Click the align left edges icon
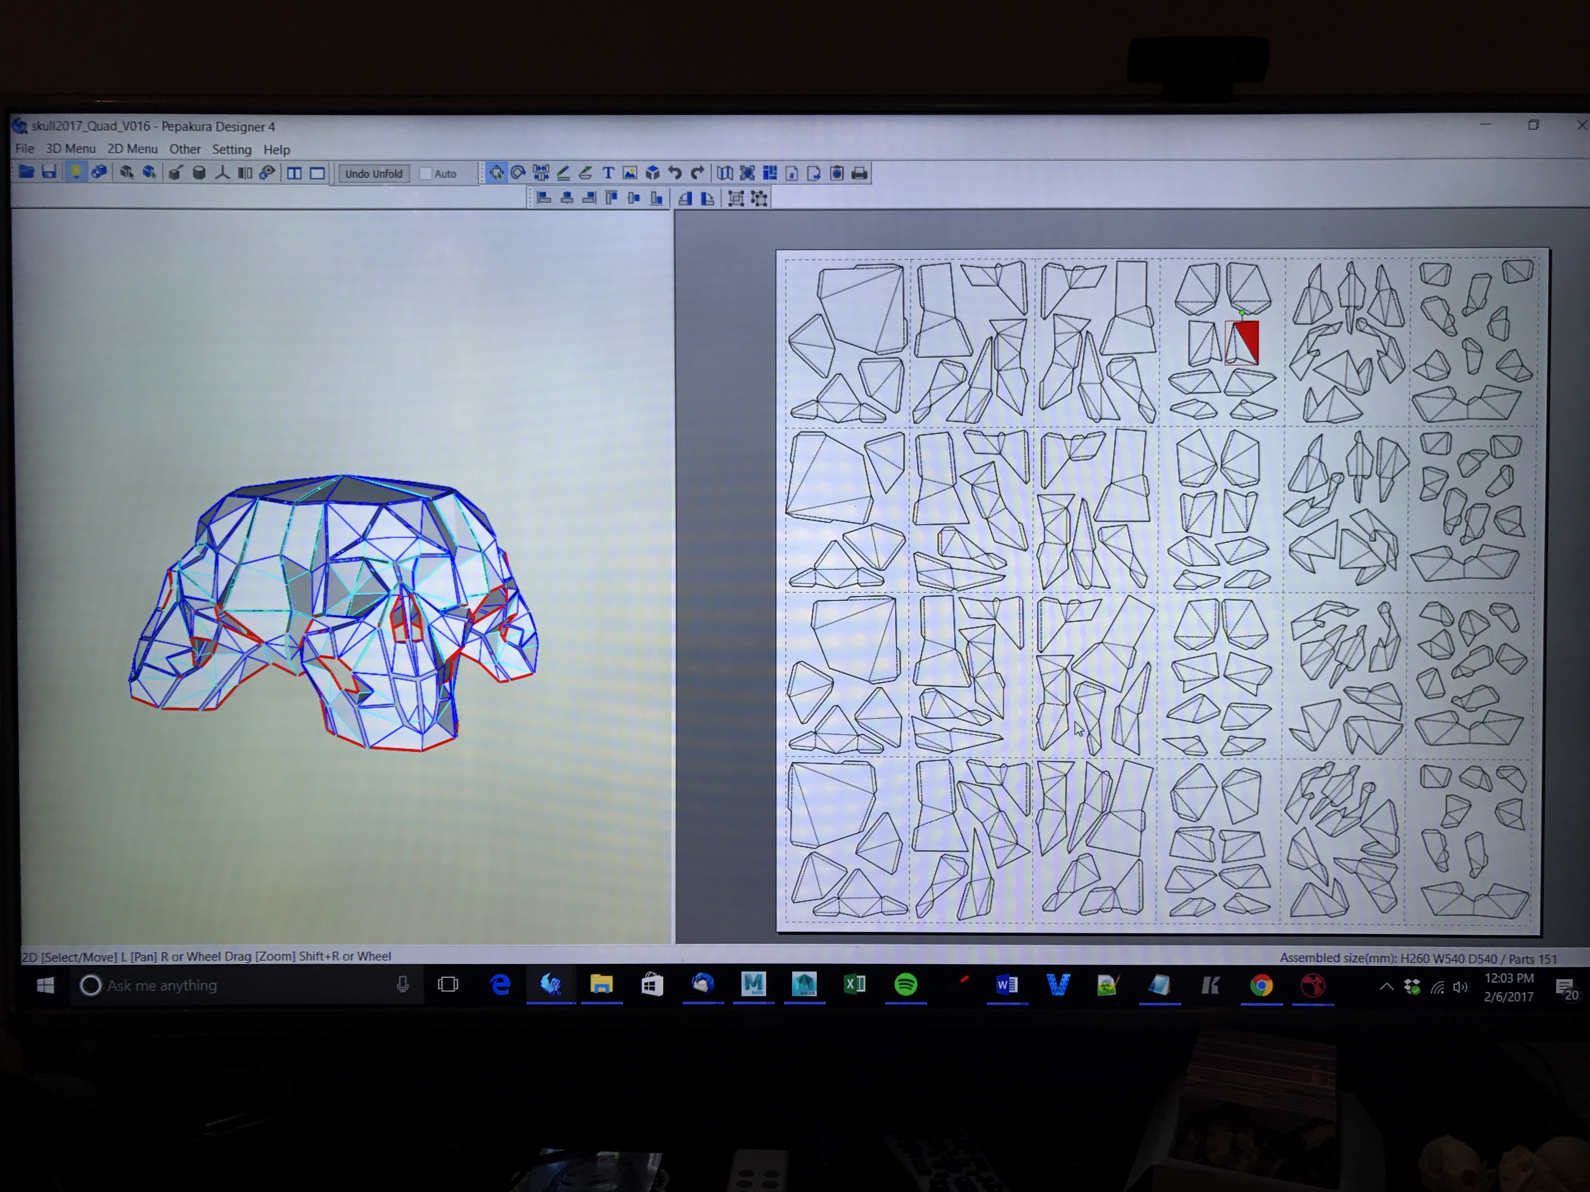The width and height of the screenshot is (1590, 1192). 544,198
